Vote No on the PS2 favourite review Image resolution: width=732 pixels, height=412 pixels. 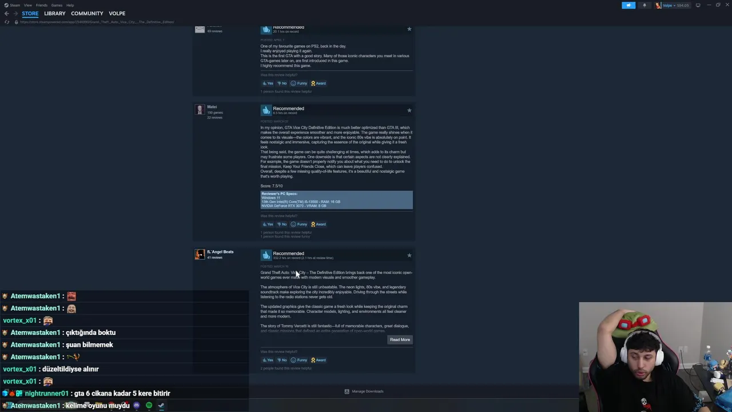click(282, 84)
